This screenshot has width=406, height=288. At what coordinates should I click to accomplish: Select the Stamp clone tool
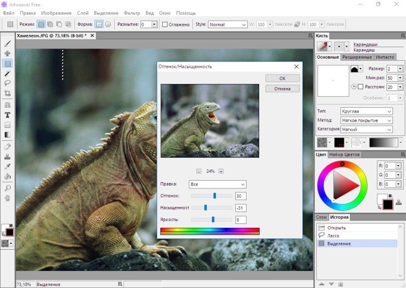coord(7,156)
